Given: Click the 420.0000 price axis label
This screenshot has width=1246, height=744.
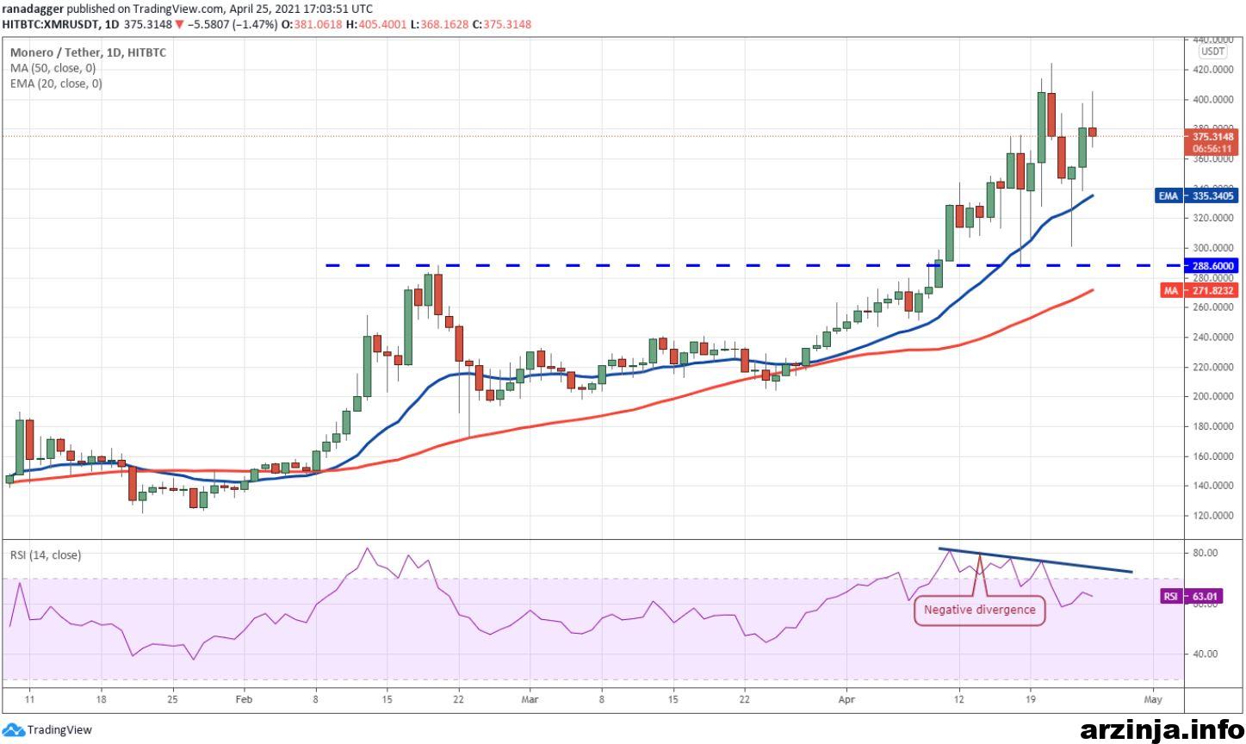Looking at the screenshot, I should coord(1214,70).
